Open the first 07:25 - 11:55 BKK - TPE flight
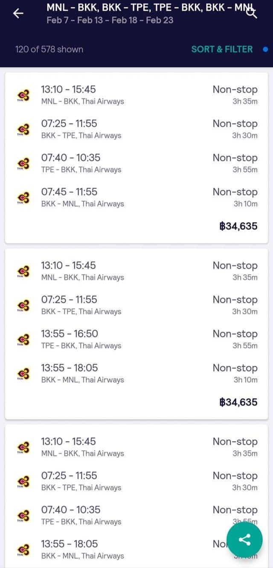This screenshot has height=568, width=273. (136, 129)
